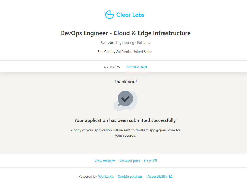
Task: Open Cookie settings
Action: point(130,176)
